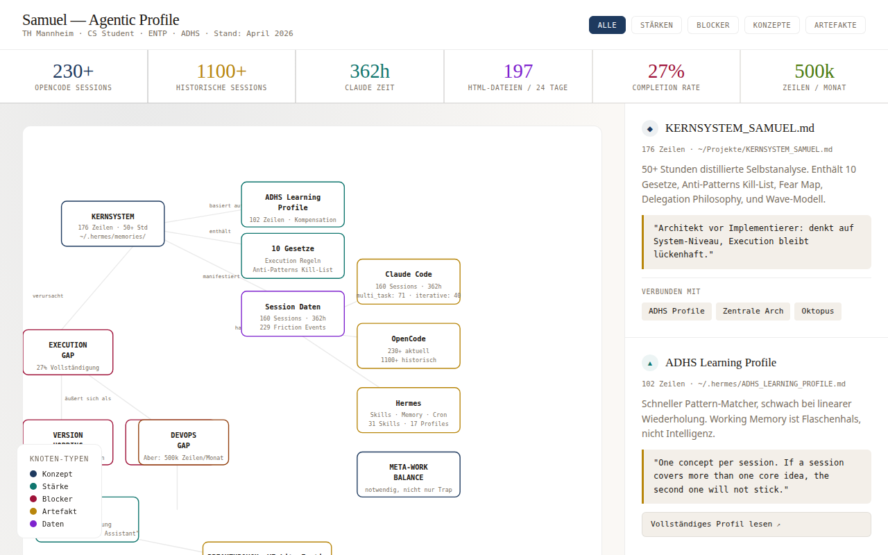Image resolution: width=888 pixels, height=555 pixels.
Task: Open the Oktopus connection tag
Action: click(818, 311)
